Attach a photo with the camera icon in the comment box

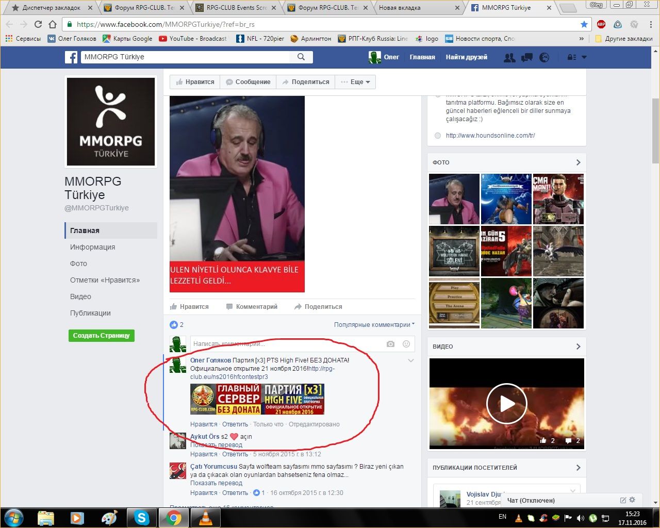390,344
